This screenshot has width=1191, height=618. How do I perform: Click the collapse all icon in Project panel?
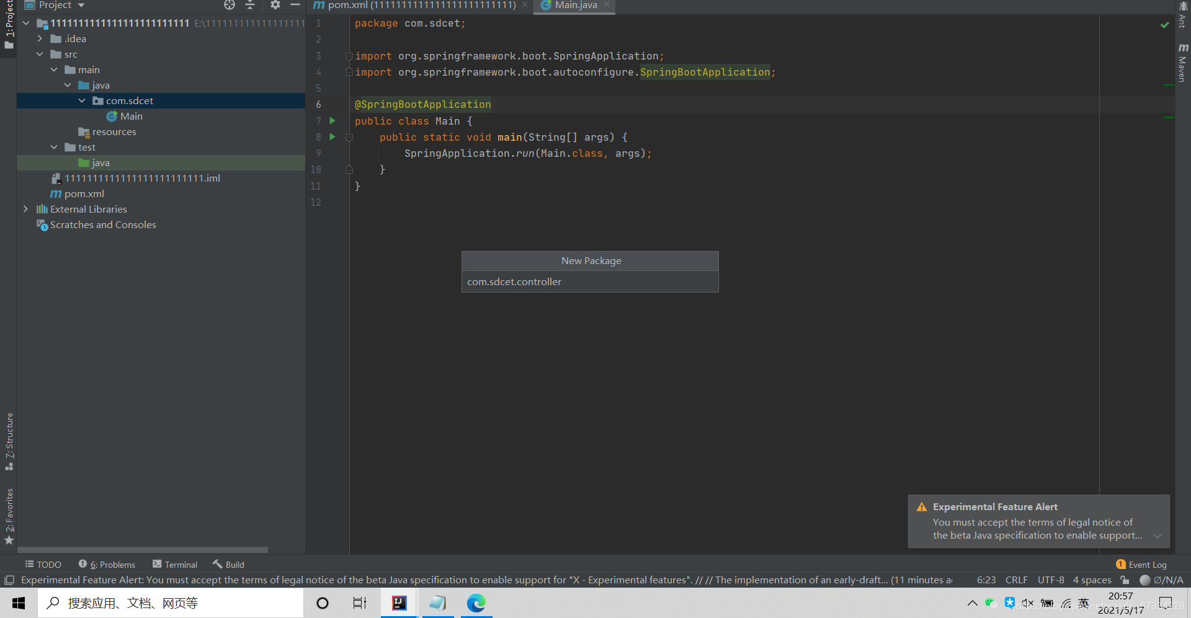click(x=250, y=5)
